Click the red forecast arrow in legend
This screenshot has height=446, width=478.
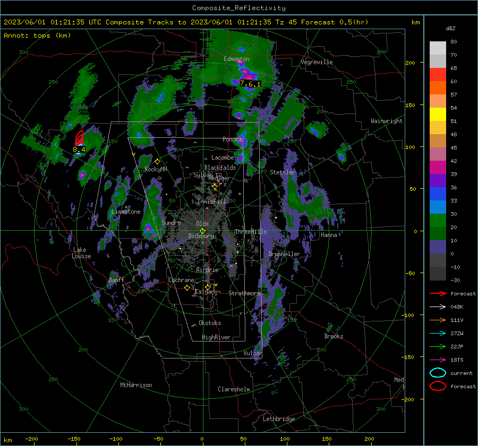click(x=438, y=293)
